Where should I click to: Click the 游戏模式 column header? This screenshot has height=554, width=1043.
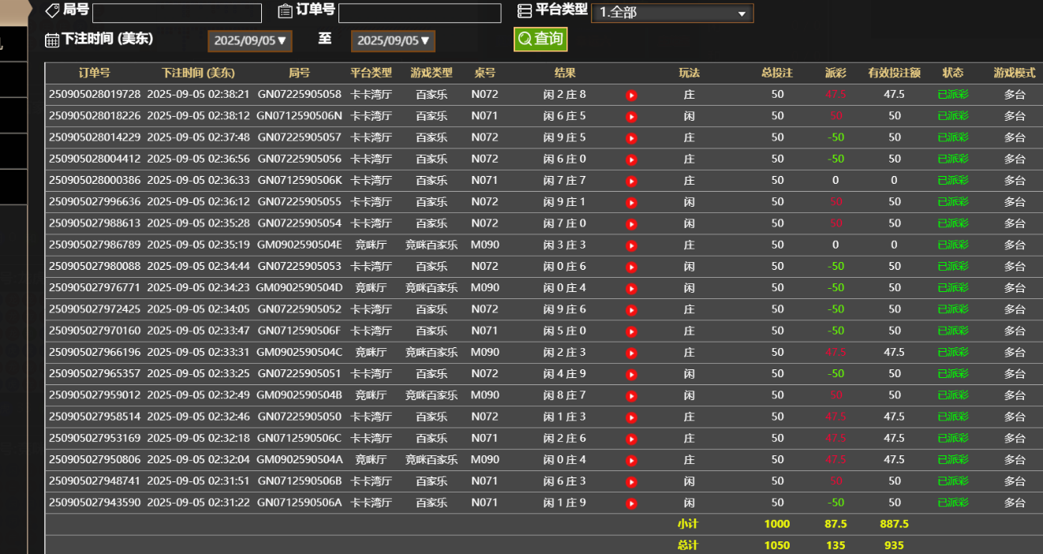(1014, 72)
